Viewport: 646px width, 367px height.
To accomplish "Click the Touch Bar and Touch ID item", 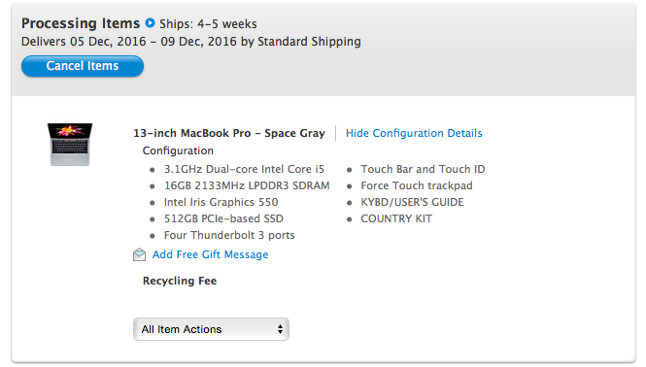I will [424, 169].
